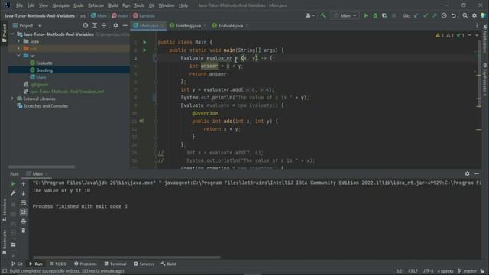489x275 pixels.
Task: Open the File menu
Action: coord(19,5)
